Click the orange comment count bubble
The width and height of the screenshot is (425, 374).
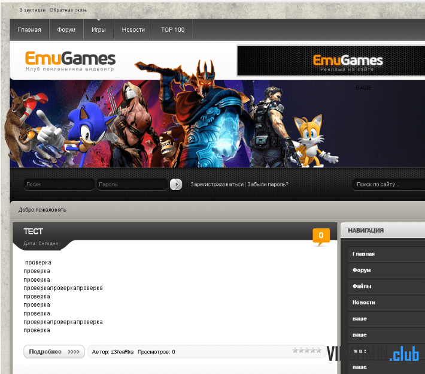pos(321,236)
